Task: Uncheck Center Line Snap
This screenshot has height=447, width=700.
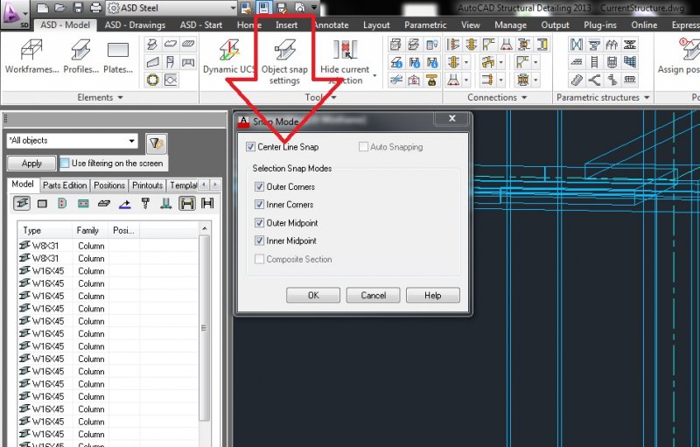Action: click(x=250, y=147)
